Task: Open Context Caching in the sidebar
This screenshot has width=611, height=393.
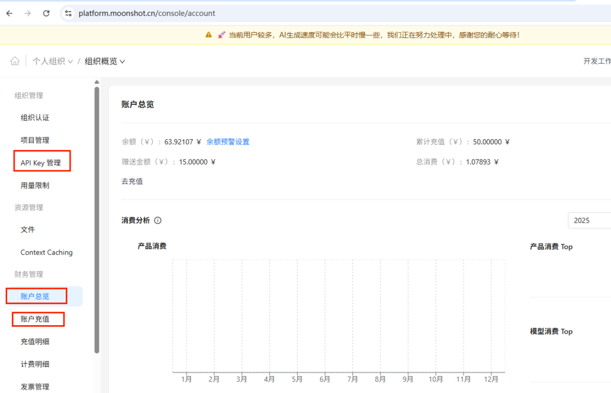Action: pyautogui.click(x=46, y=252)
